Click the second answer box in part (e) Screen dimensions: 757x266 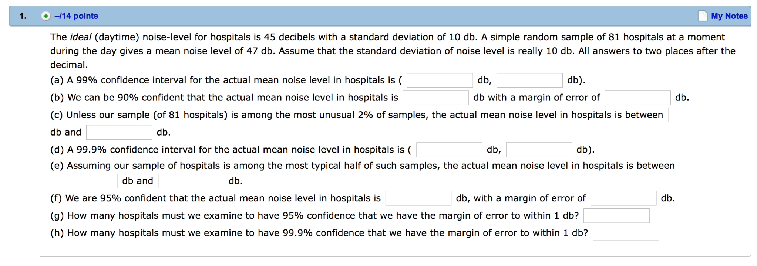(x=191, y=181)
